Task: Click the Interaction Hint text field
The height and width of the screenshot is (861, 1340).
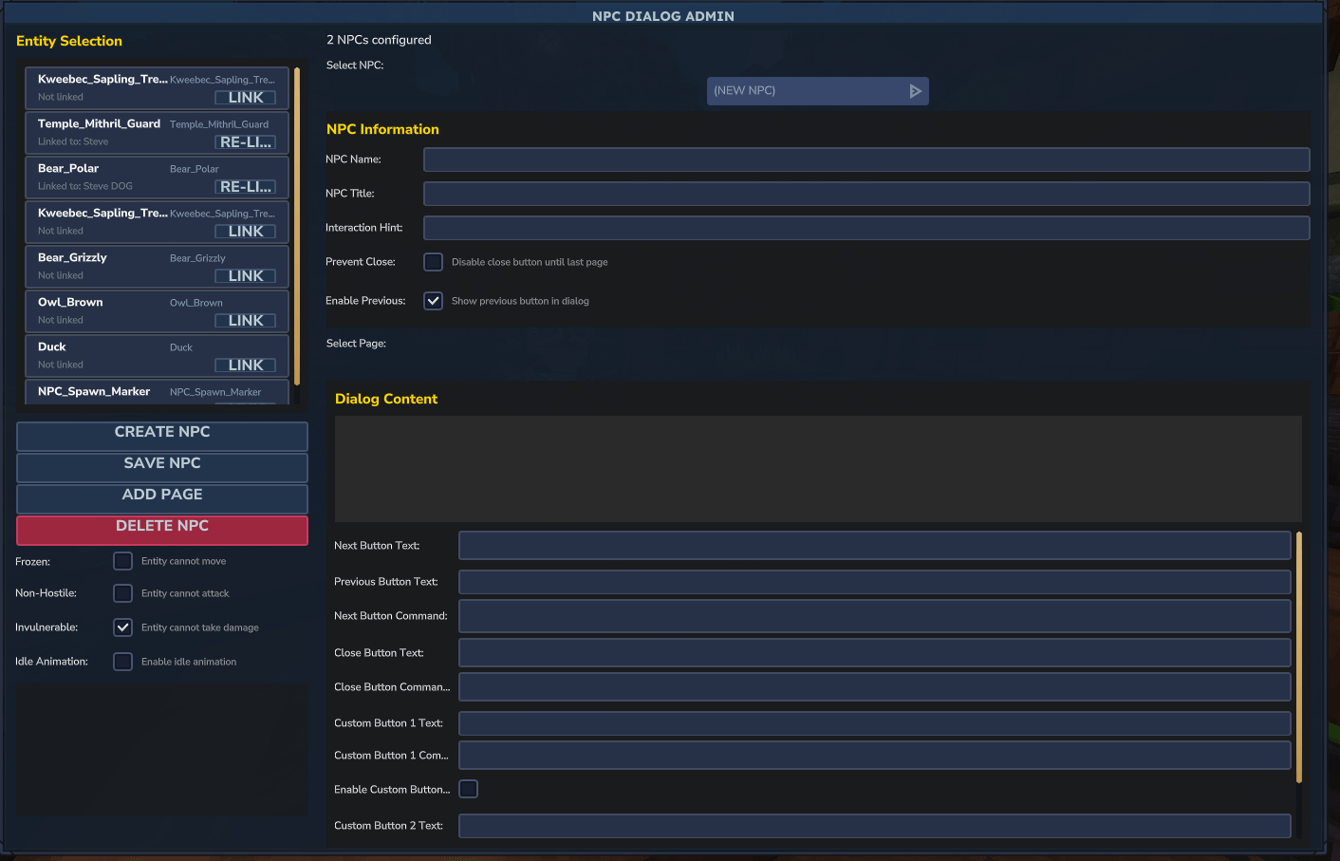Action: (865, 228)
